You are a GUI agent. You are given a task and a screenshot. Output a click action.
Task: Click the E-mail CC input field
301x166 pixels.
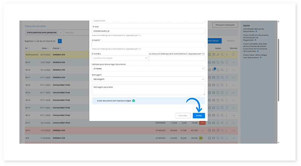pos(148,45)
